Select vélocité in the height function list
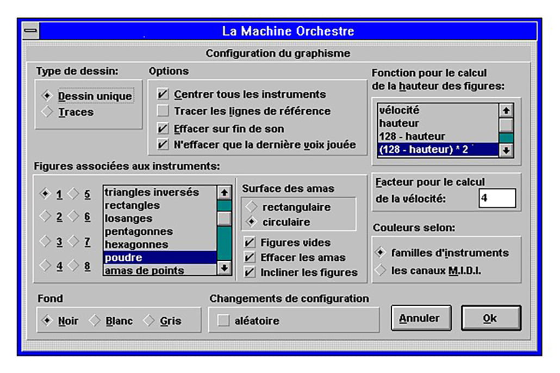The height and width of the screenshot is (373, 560). pos(438,110)
